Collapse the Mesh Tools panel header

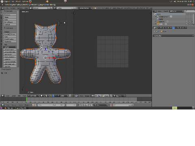4,28
